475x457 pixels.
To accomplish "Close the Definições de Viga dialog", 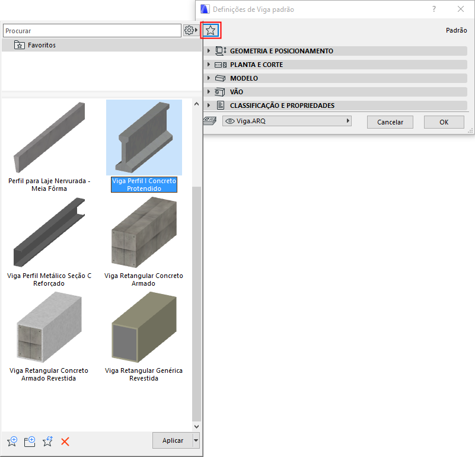I will tap(461, 9).
